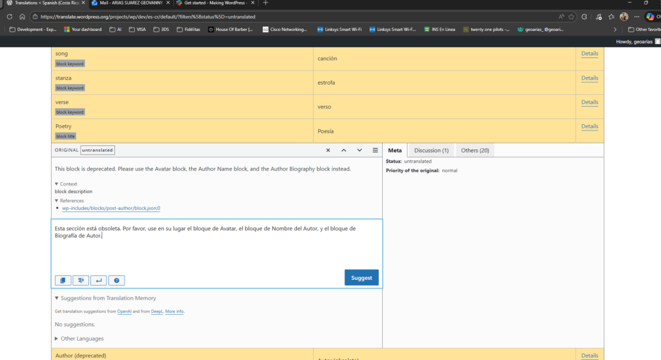Click the Suggest button

click(x=361, y=277)
